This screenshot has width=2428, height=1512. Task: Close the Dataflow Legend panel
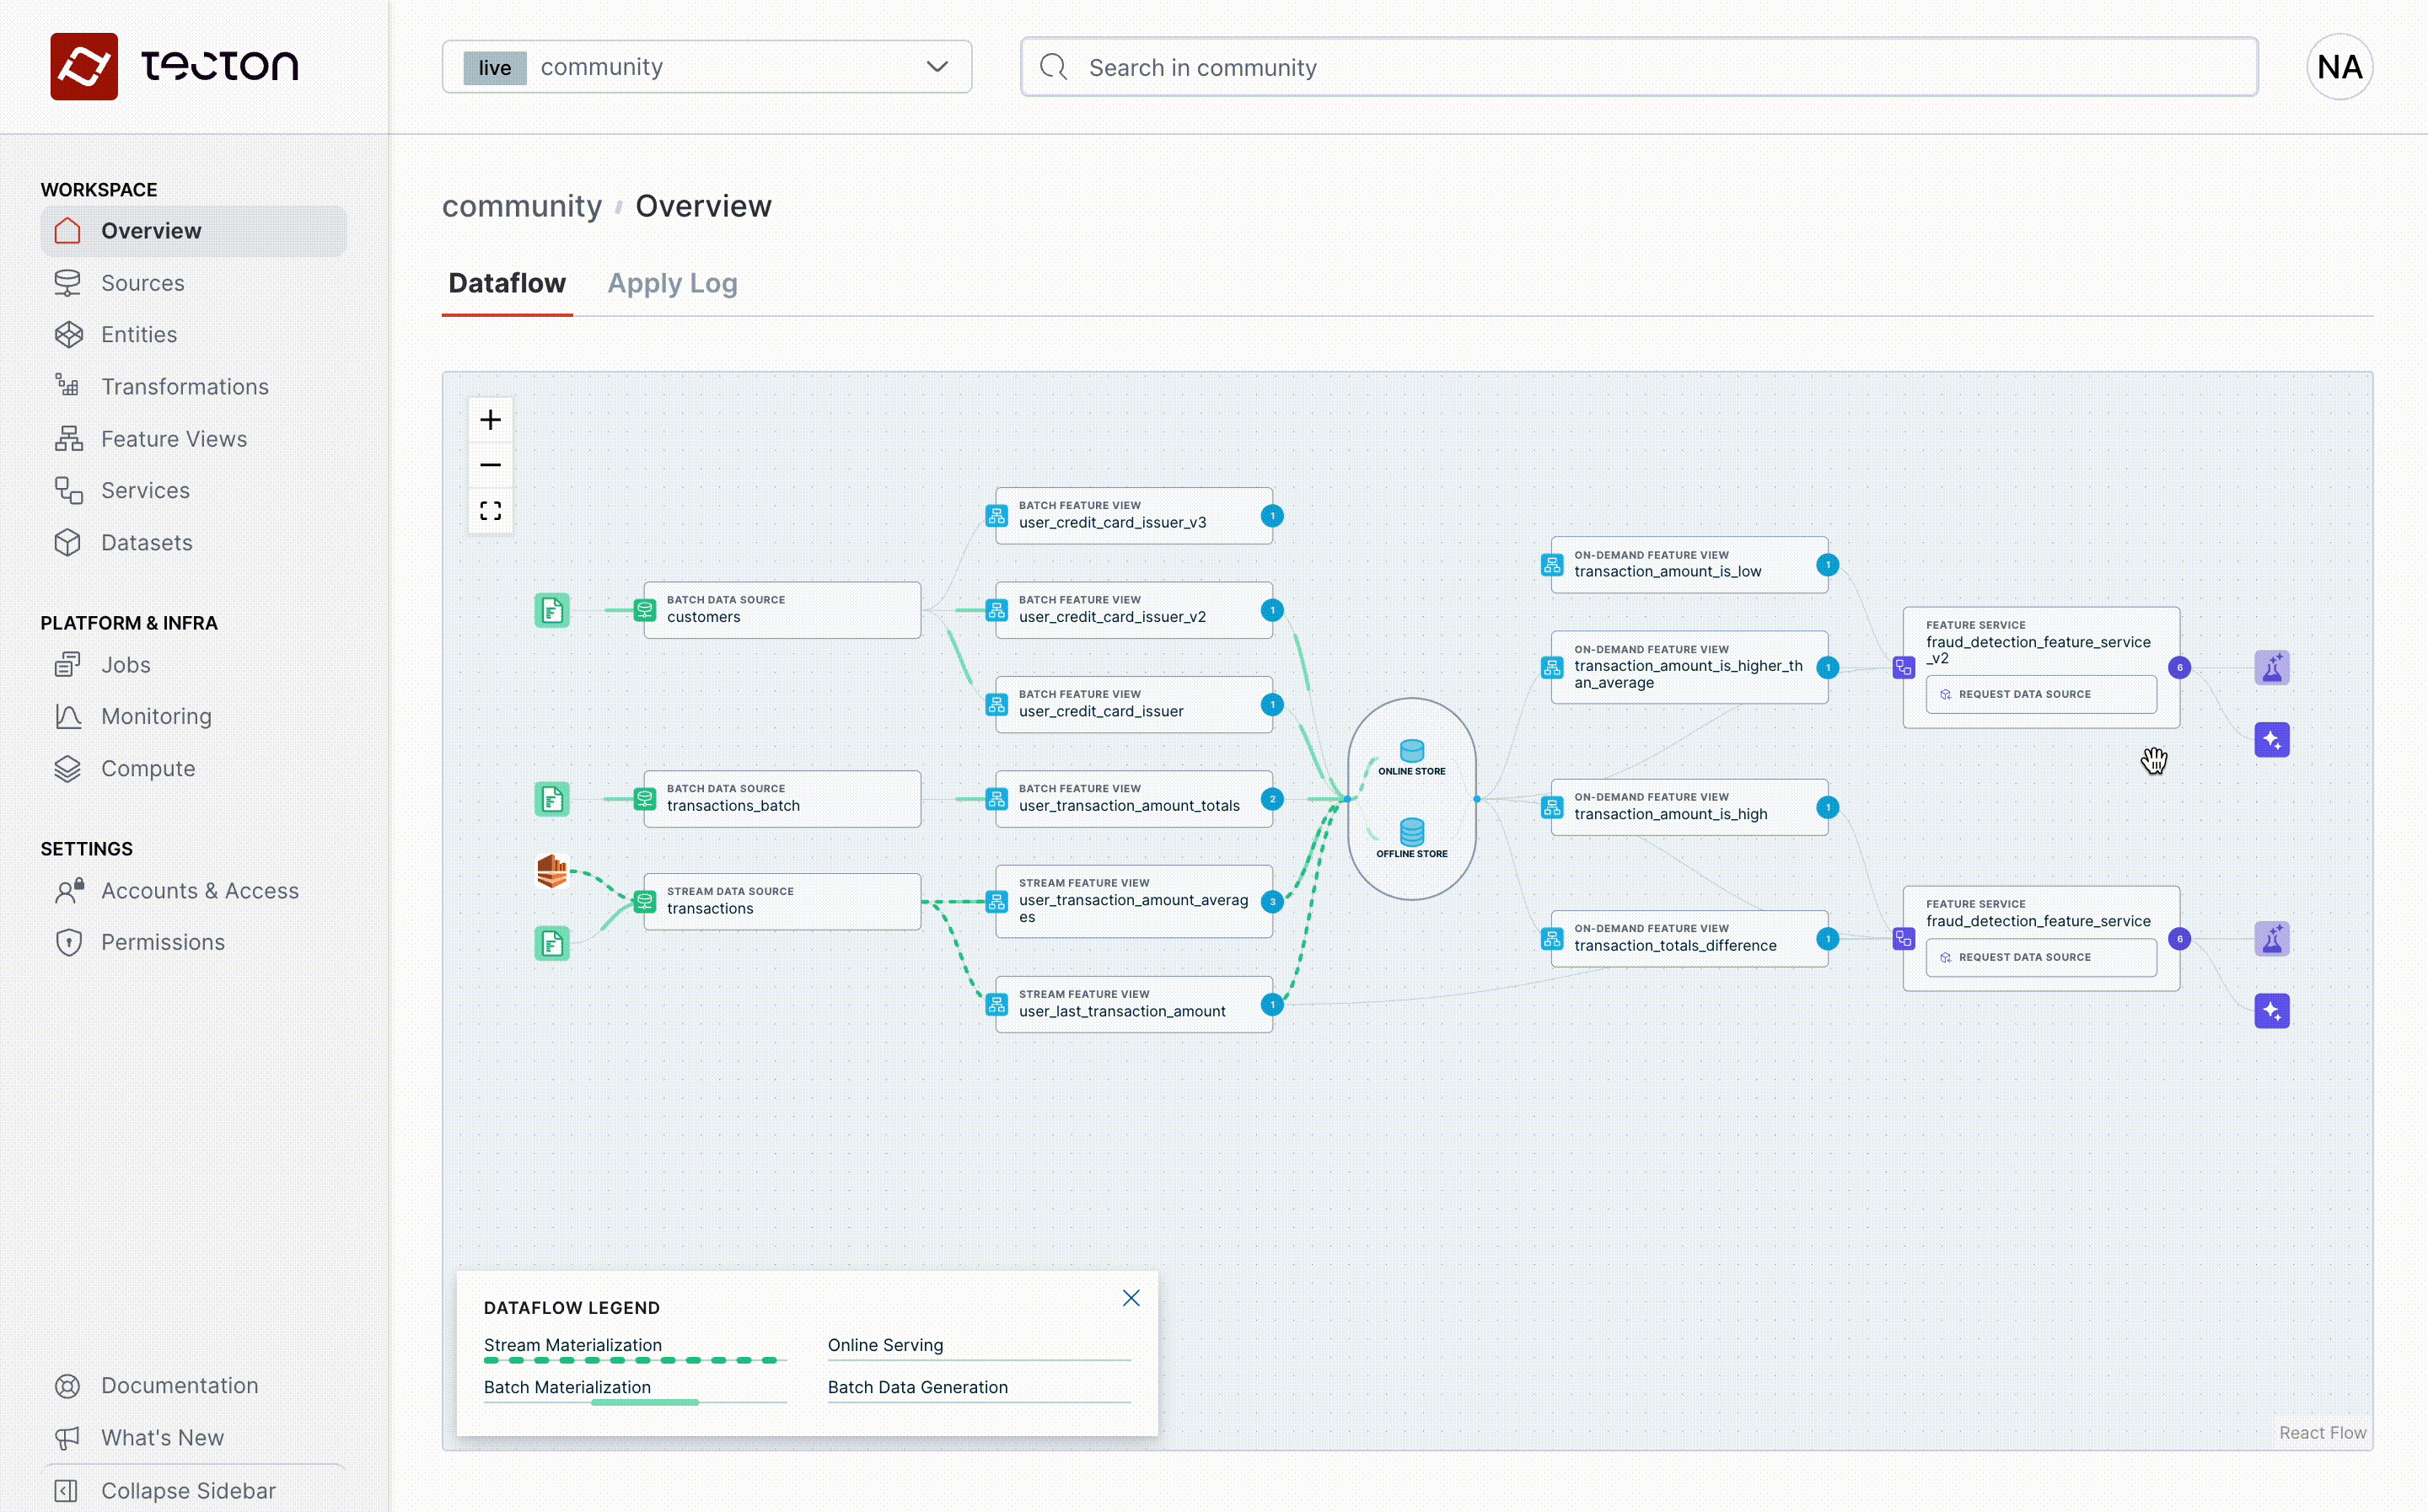click(1131, 1298)
